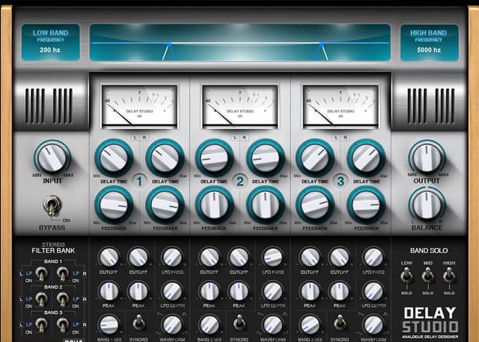Click the band 3 VU meter
Image resolution: width=479 pixels, height=342 pixels.
tap(341, 106)
